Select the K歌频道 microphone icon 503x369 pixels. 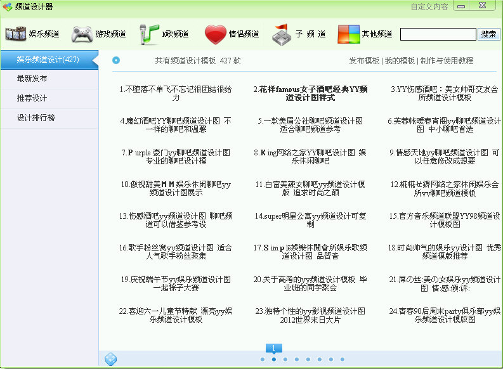150,34
